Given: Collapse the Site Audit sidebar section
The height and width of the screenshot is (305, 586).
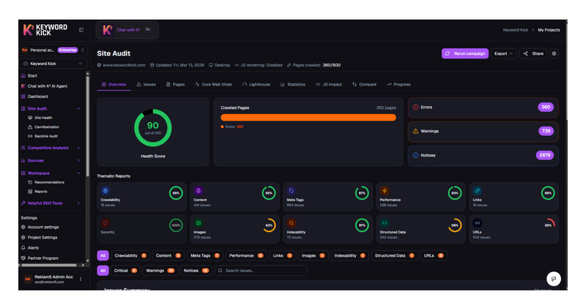Looking at the screenshot, I should click(78, 109).
